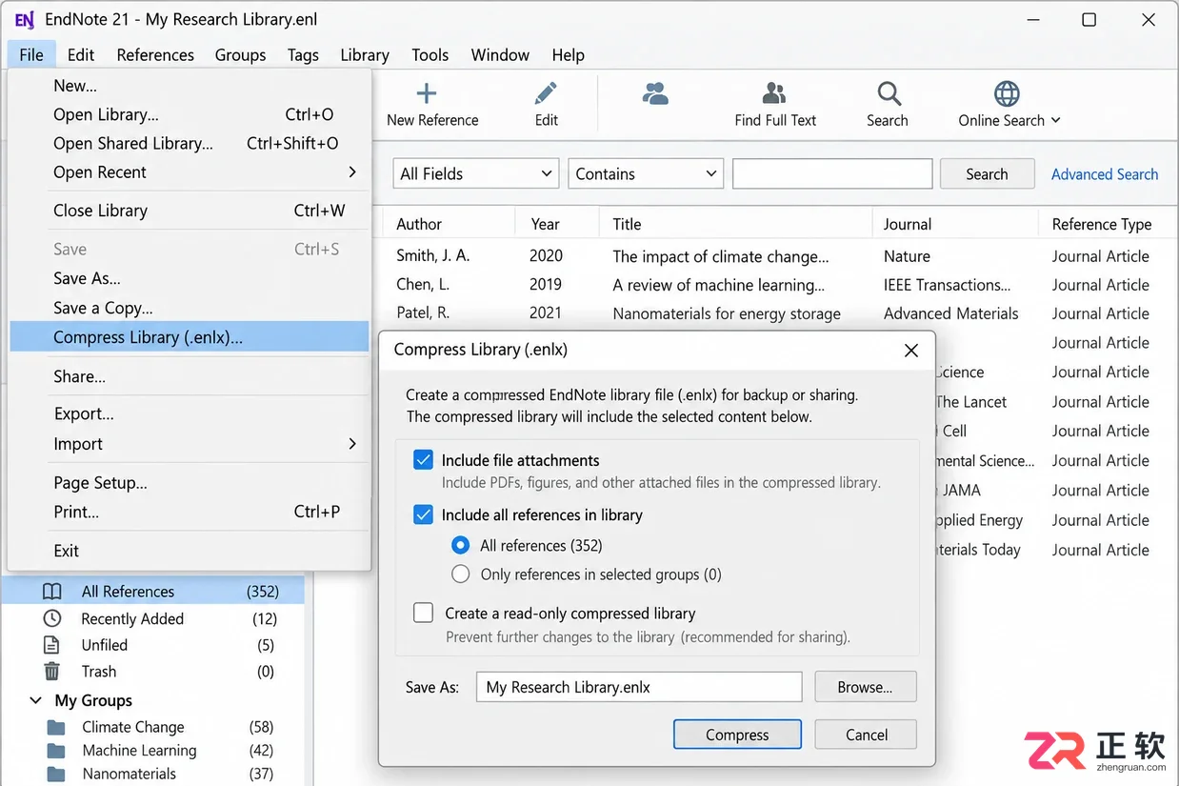Uncheck Include file attachments
The width and height of the screenshot is (1179, 786).
click(x=424, y=460)
